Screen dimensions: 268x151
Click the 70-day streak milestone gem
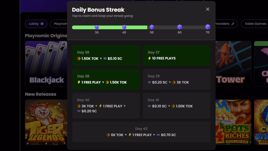click(208, 27)
